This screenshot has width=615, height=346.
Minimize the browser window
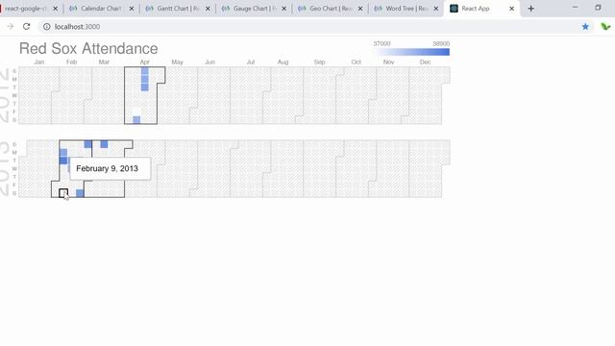[x=575, y=8]
